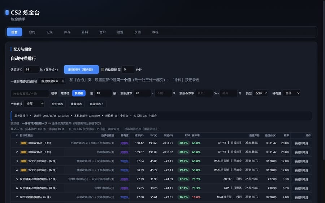
Task: Click the 成本(¥) column header
Action: tap(139, 135)
